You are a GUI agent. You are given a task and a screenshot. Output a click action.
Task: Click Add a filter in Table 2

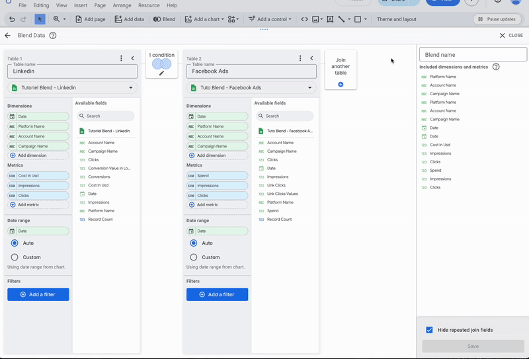tap(218, 295)
